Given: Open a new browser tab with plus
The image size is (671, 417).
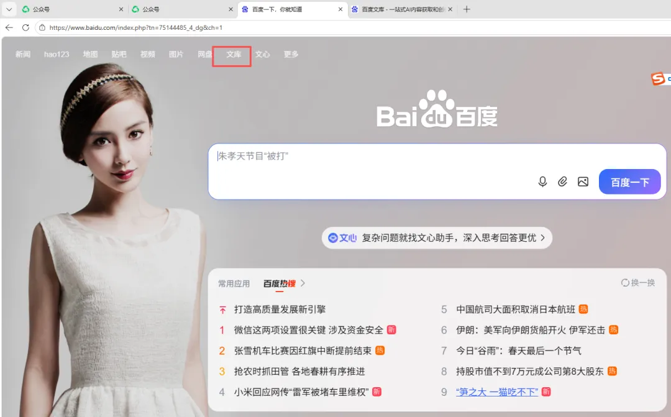Looking at the screenshot, I should pos(467,9).
